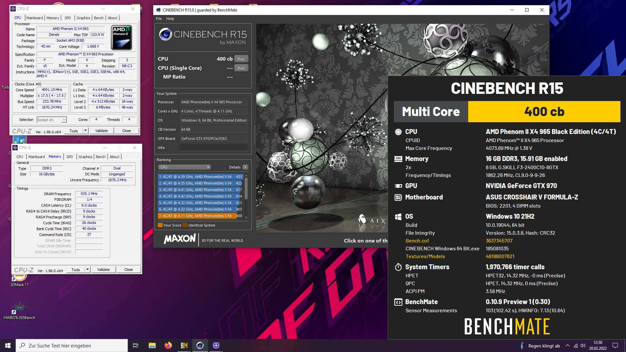This screenshot has width=626, height=352.
Task: Select ranking entry 1 scoring 433
Action: [x=201, y=177]
